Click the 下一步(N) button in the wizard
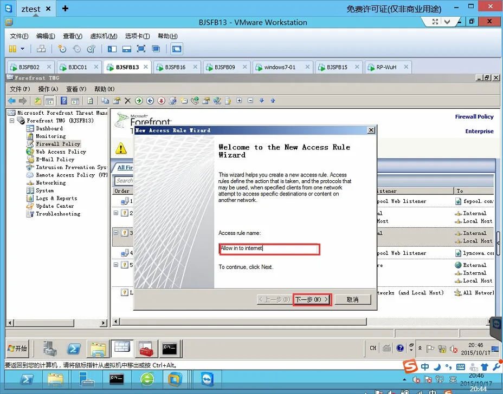The height and width of the screenshot is (394, 503). coord(312,299)
